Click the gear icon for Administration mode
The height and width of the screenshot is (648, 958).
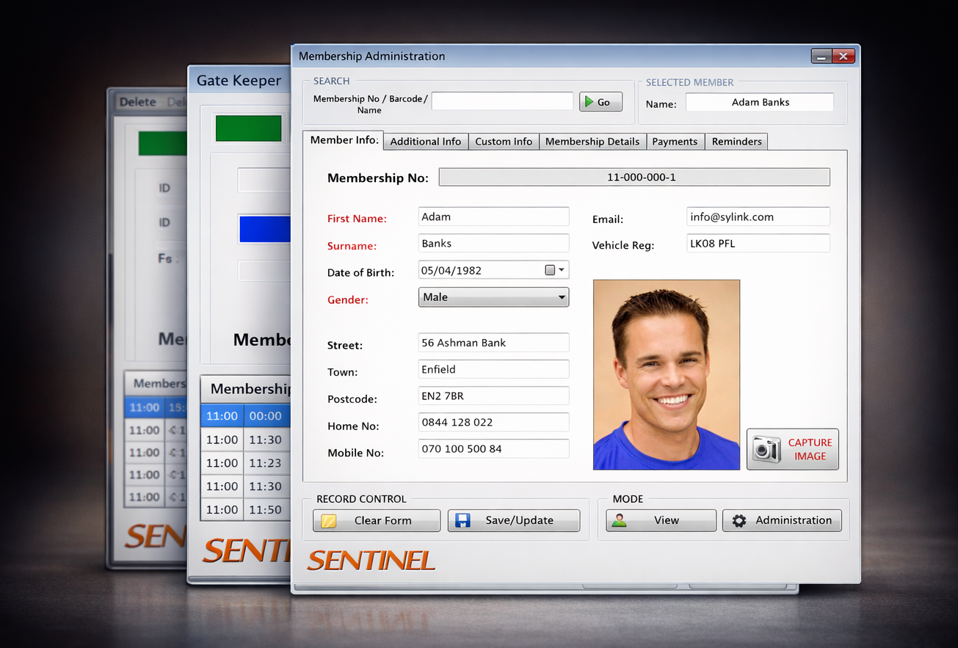pos(739,520)
